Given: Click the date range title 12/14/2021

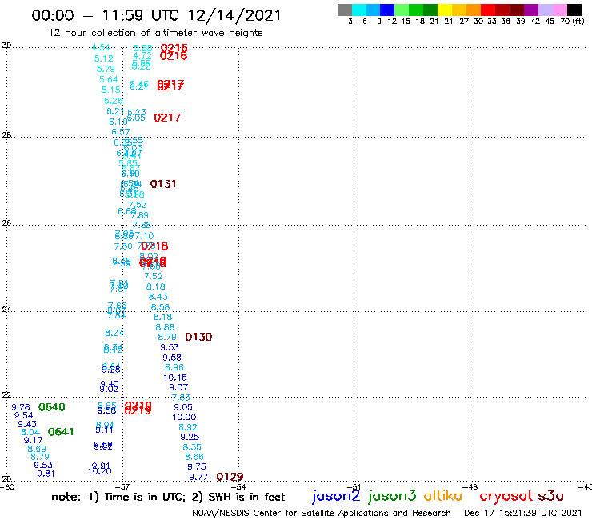Looking at the screenshot, I should [x=234, y=15].
